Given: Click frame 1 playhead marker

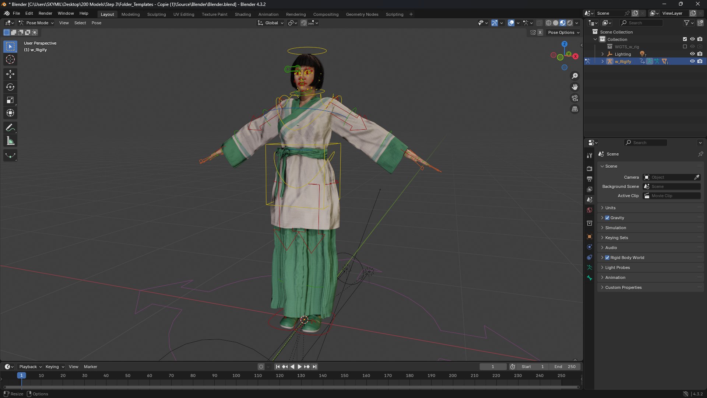Looking at the screenshot, I should pos(21,375).
